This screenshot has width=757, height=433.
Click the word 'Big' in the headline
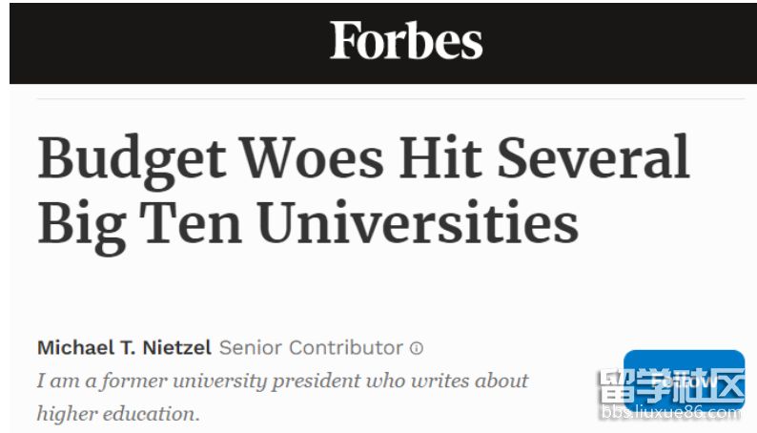[80, 224]
